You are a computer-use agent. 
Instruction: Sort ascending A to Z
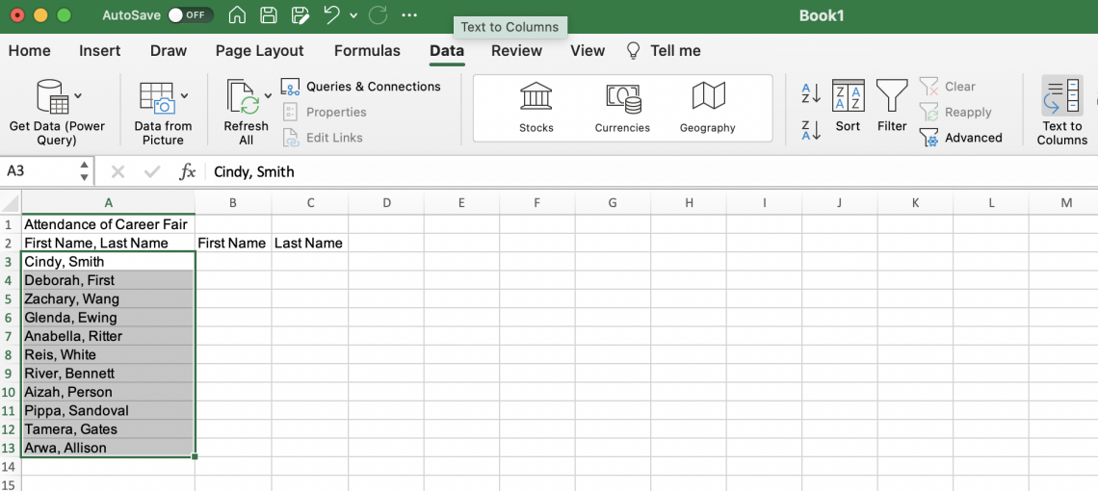811,93
